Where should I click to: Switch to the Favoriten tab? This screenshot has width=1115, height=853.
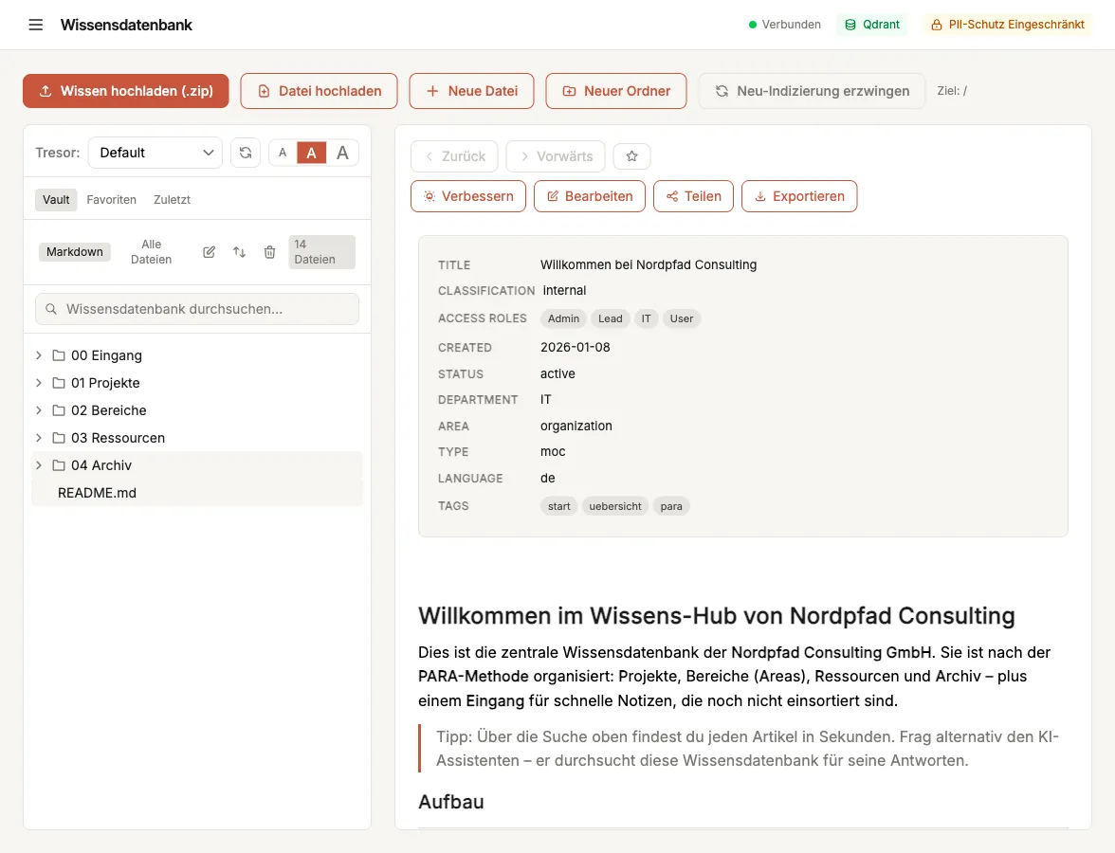(x=112, y=200)
